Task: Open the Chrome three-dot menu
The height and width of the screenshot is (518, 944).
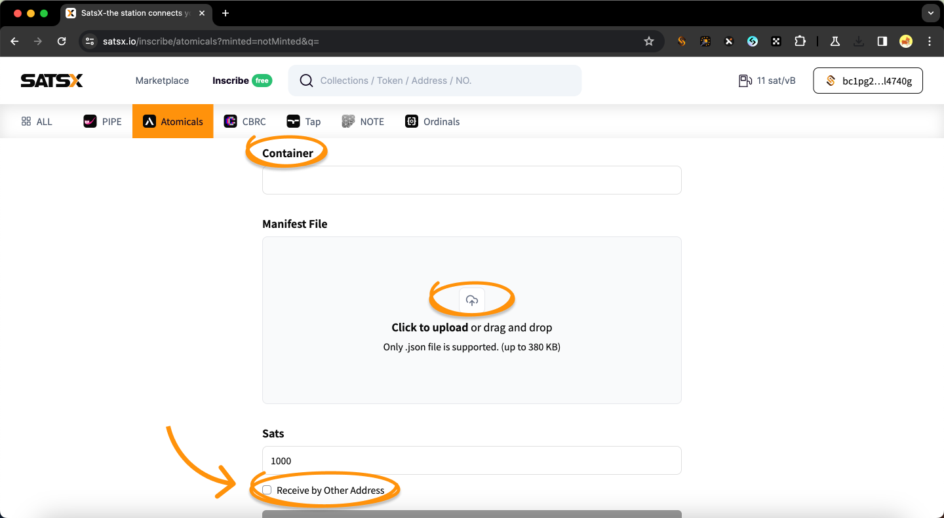Action: click(x=930, y=41)
